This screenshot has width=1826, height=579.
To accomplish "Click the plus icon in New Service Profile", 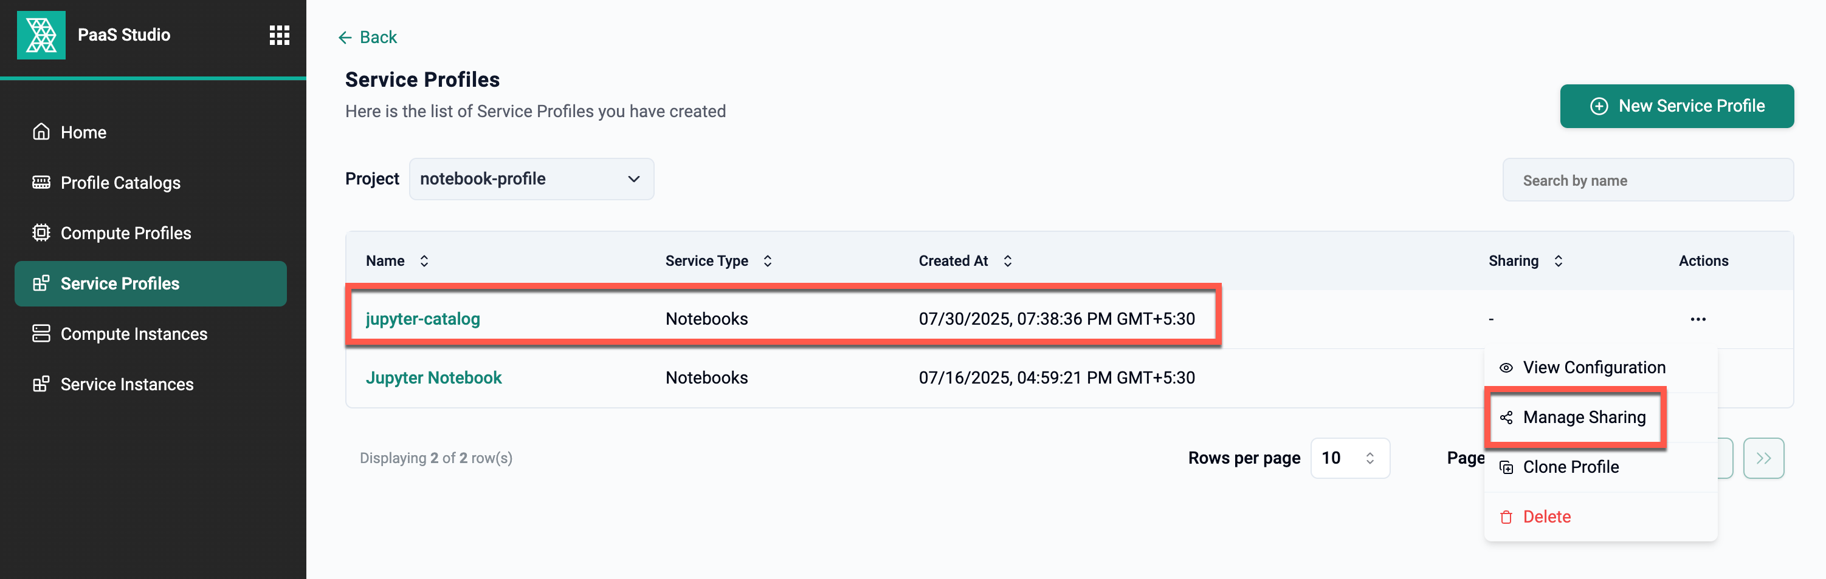I will [x=1599, y=106].
